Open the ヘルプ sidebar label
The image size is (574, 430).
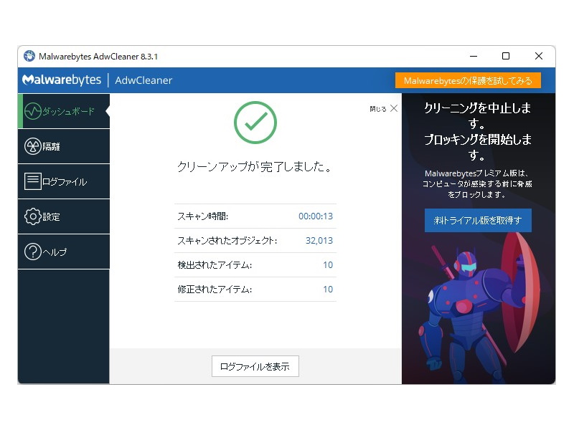click(x=55, y=252)
